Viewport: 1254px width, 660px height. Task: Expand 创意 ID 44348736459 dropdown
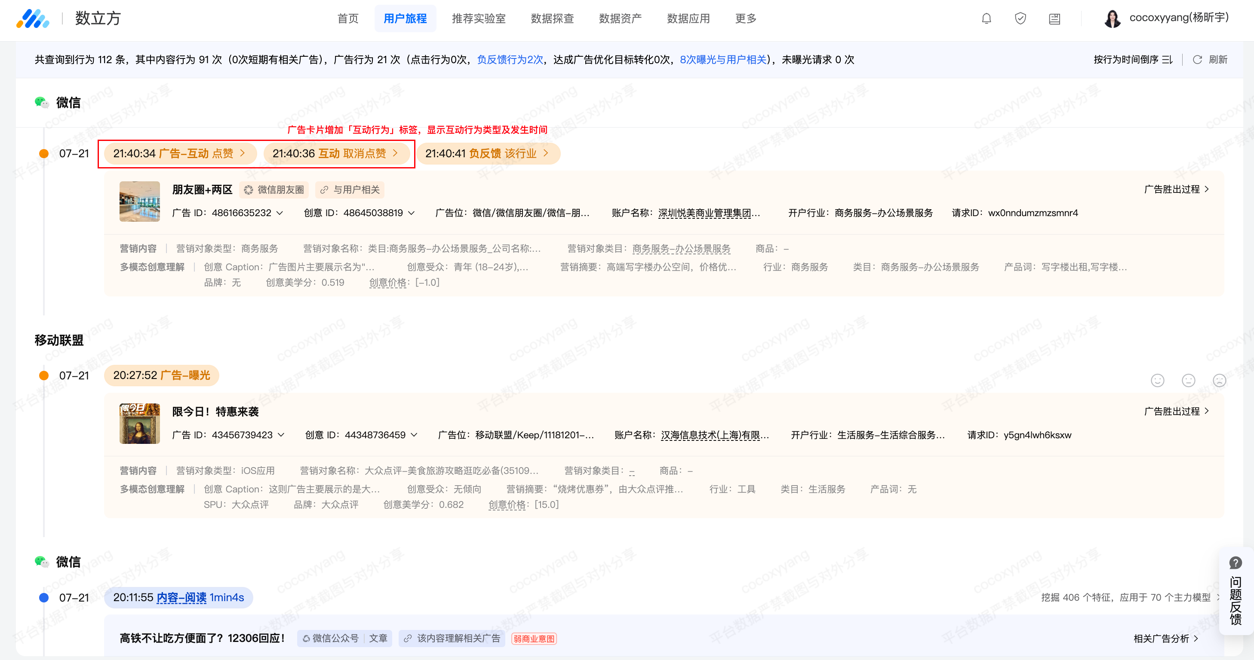pos(414,435)
